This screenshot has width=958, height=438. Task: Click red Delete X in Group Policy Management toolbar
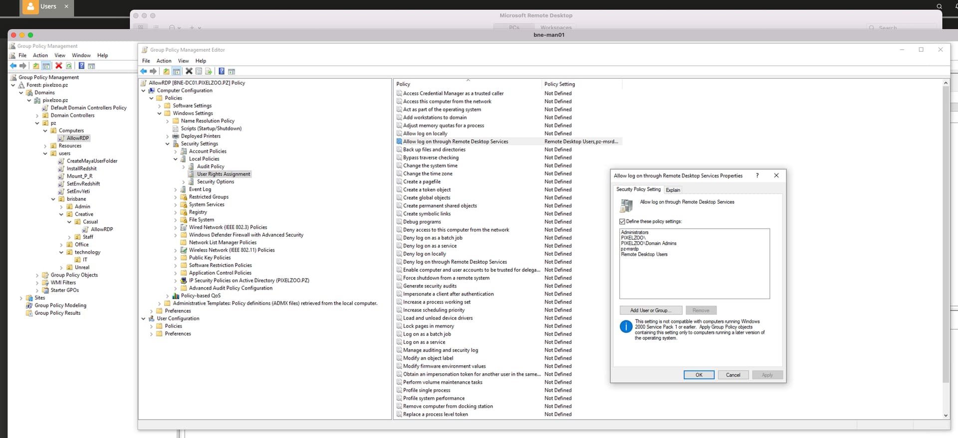point(58,66)
